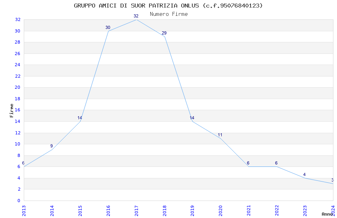Click the x-axis year 2019

[x=192, y=211]
